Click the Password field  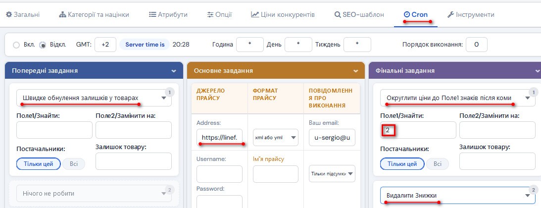pyautogui.click(x=219, y=202)
